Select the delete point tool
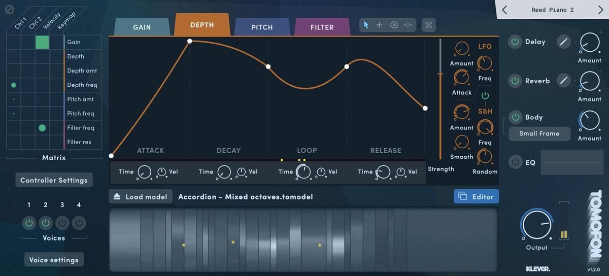Screen dimensions: 609x276 [393, 25]
